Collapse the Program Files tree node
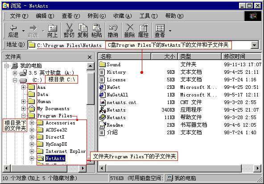 click(x=23, y=116)
